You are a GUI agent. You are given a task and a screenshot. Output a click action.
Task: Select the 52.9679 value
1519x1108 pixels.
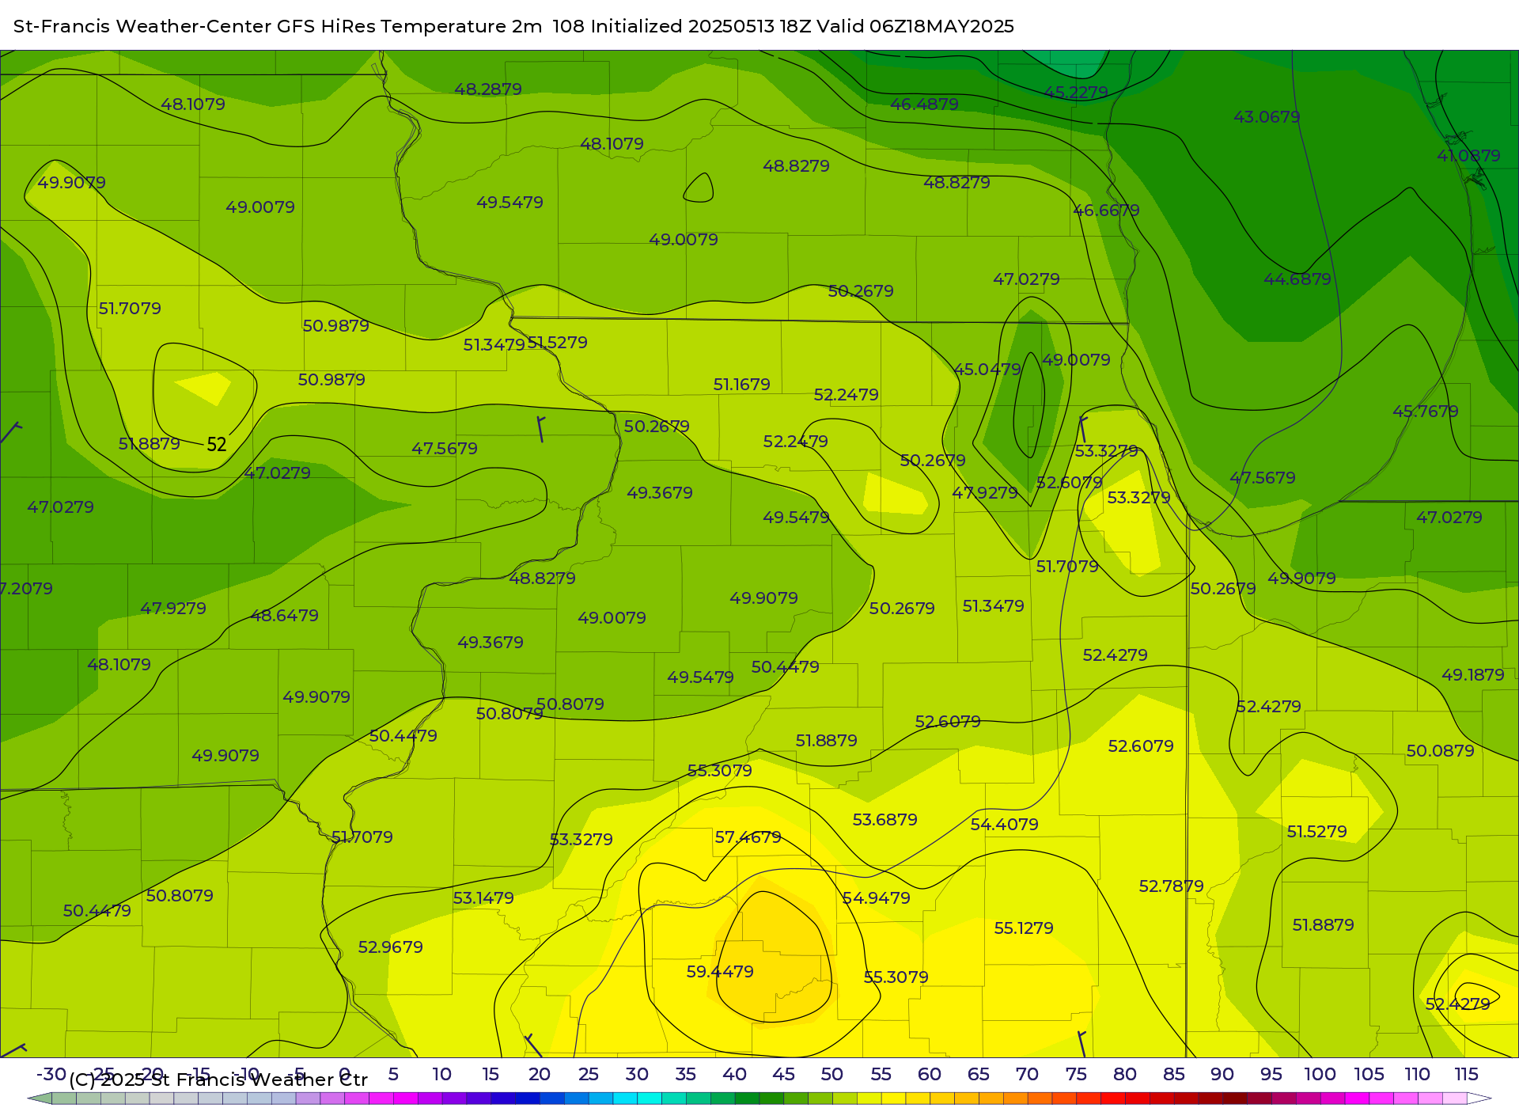coord(390,947)
